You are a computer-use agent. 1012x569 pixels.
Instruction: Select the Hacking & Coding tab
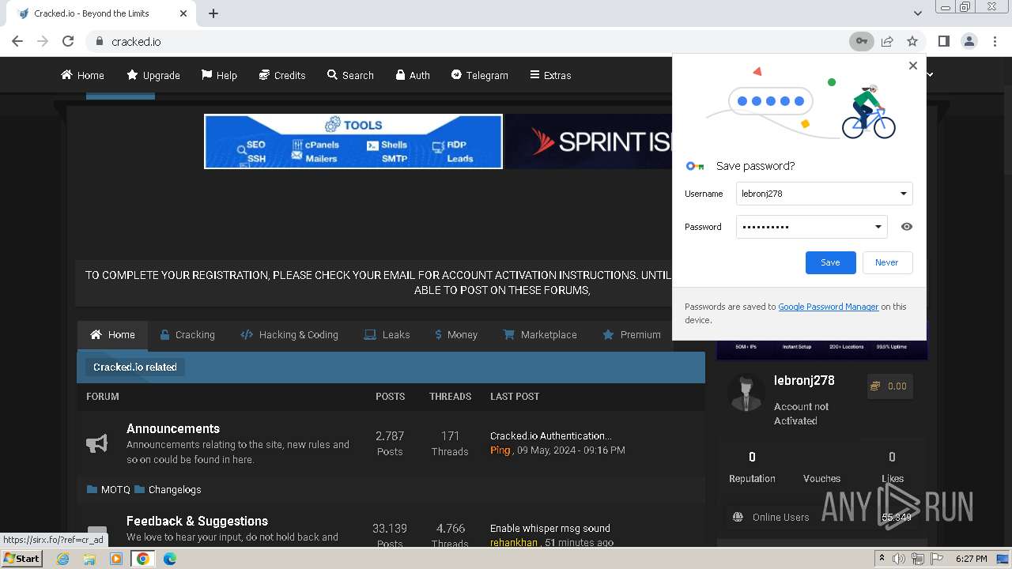point(289,335)
